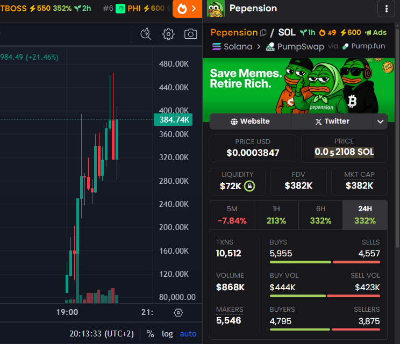This screenshot has width=400, height=344.
Task: Click the current price label 384.74K
Action: click(173, 120)
